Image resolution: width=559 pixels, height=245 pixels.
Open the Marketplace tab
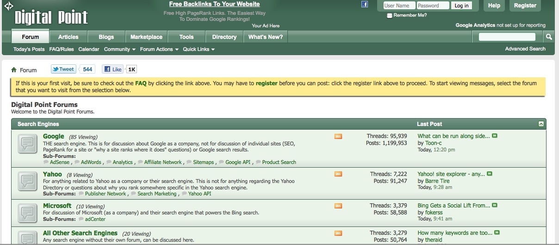pyautogui.click(x=146, y=37)
